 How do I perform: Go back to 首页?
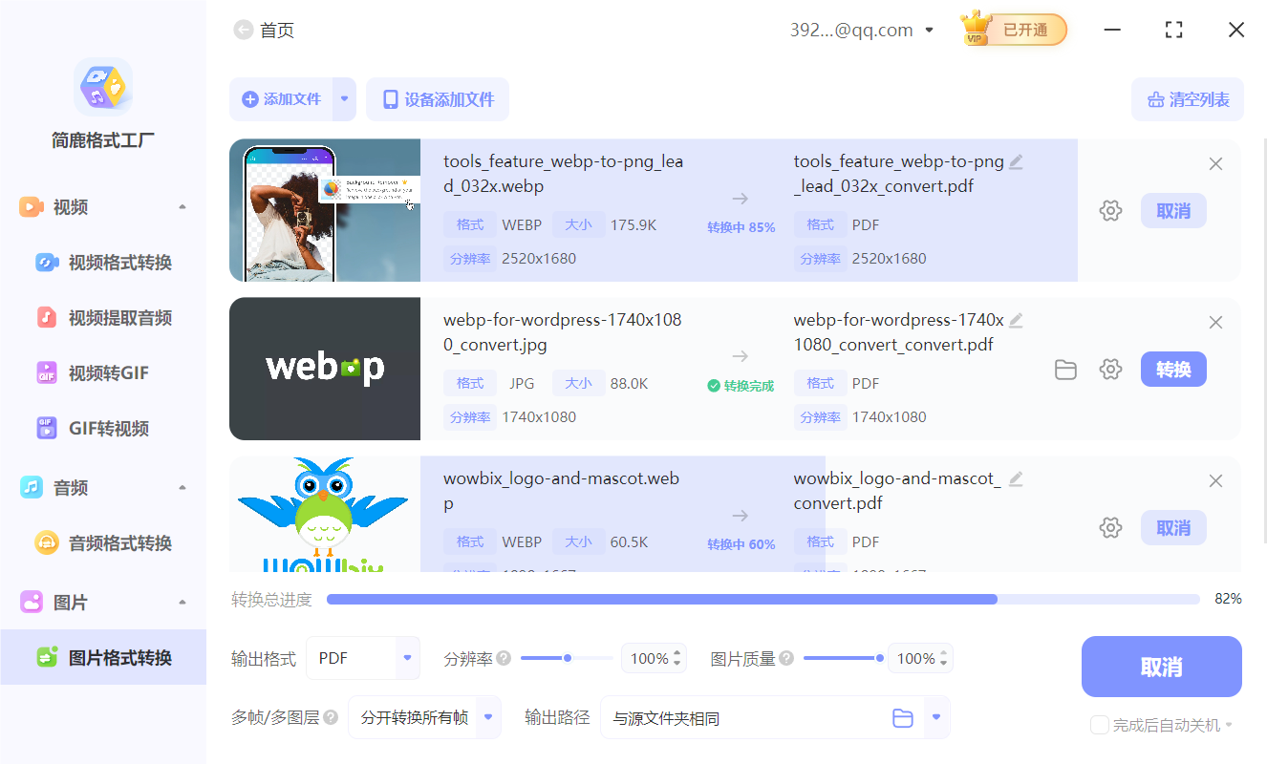point(244,30)
